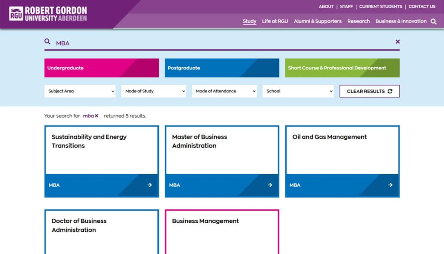This screenshot has height=254, width=444.
Task: Open the Subject Area dropdown
Action: pos(80,91)
